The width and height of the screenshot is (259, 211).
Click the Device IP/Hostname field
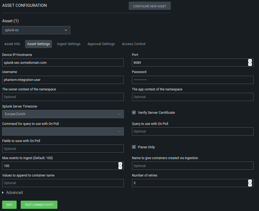point(63,62)
